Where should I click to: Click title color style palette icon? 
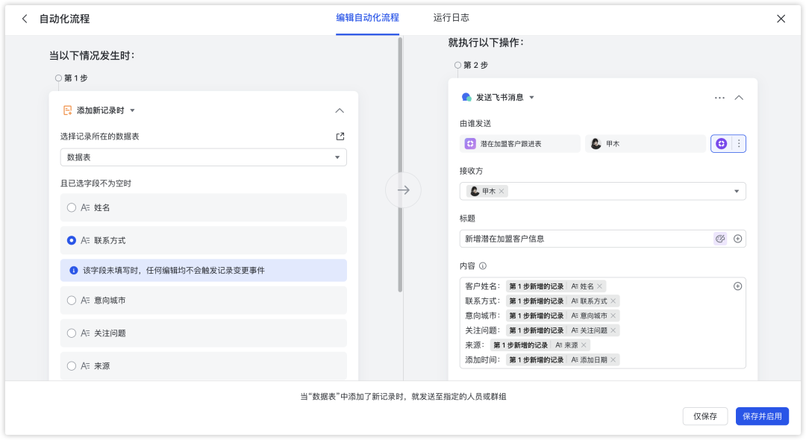720,239
